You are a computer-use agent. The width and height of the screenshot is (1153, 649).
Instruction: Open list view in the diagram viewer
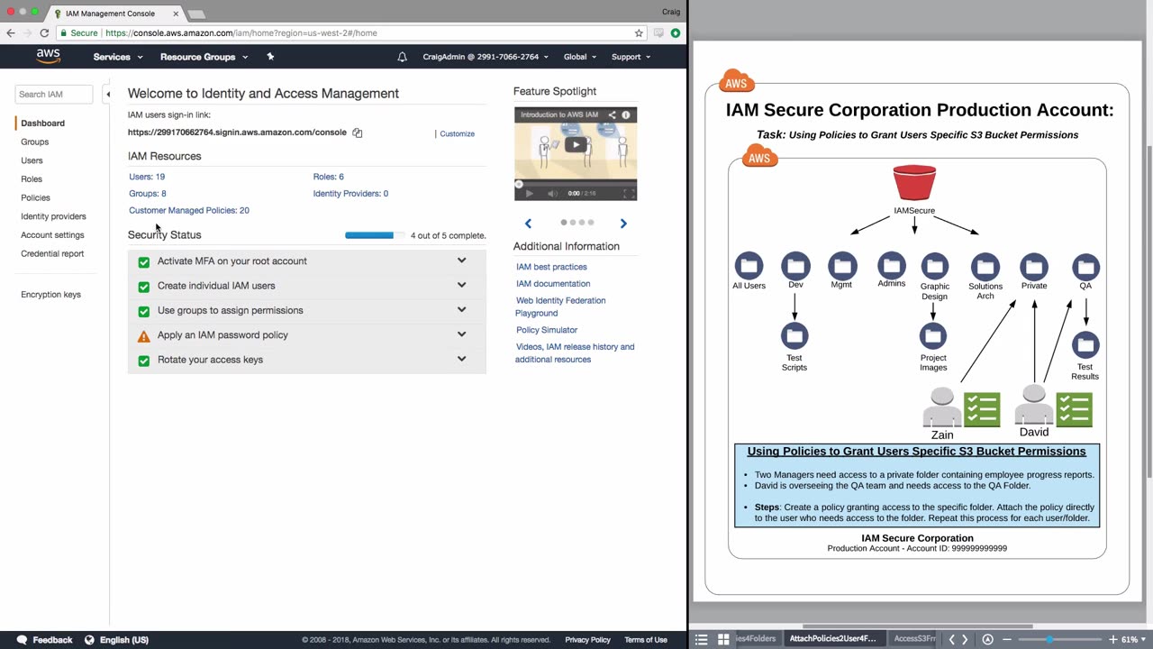[702, 639]
